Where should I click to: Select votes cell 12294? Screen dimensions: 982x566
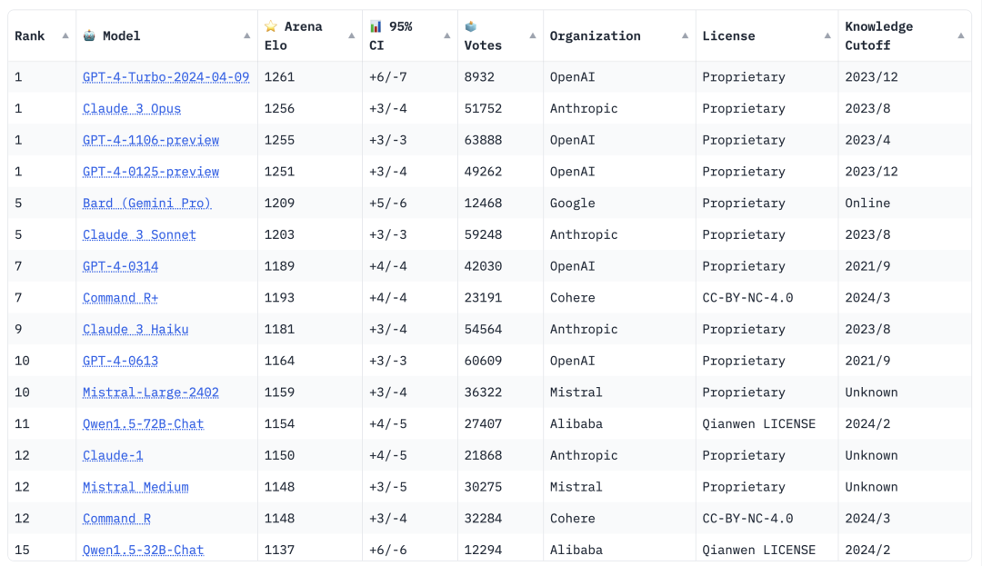click(x=483, y=551)
